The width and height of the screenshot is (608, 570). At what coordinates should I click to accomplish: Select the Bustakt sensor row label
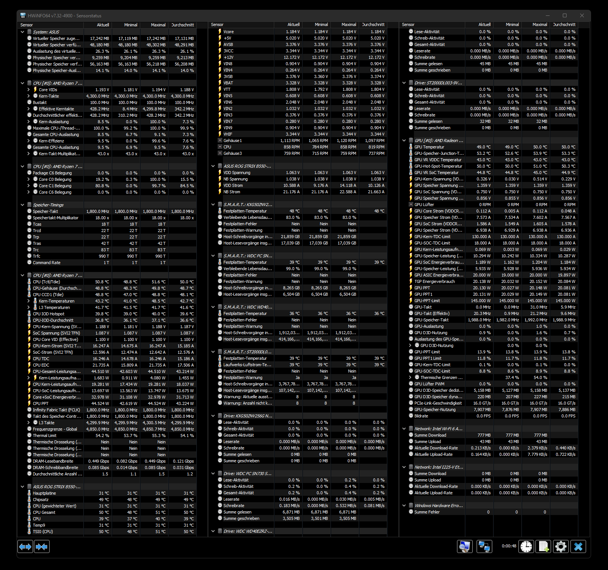pyautogui.click(x=40, y=102)
